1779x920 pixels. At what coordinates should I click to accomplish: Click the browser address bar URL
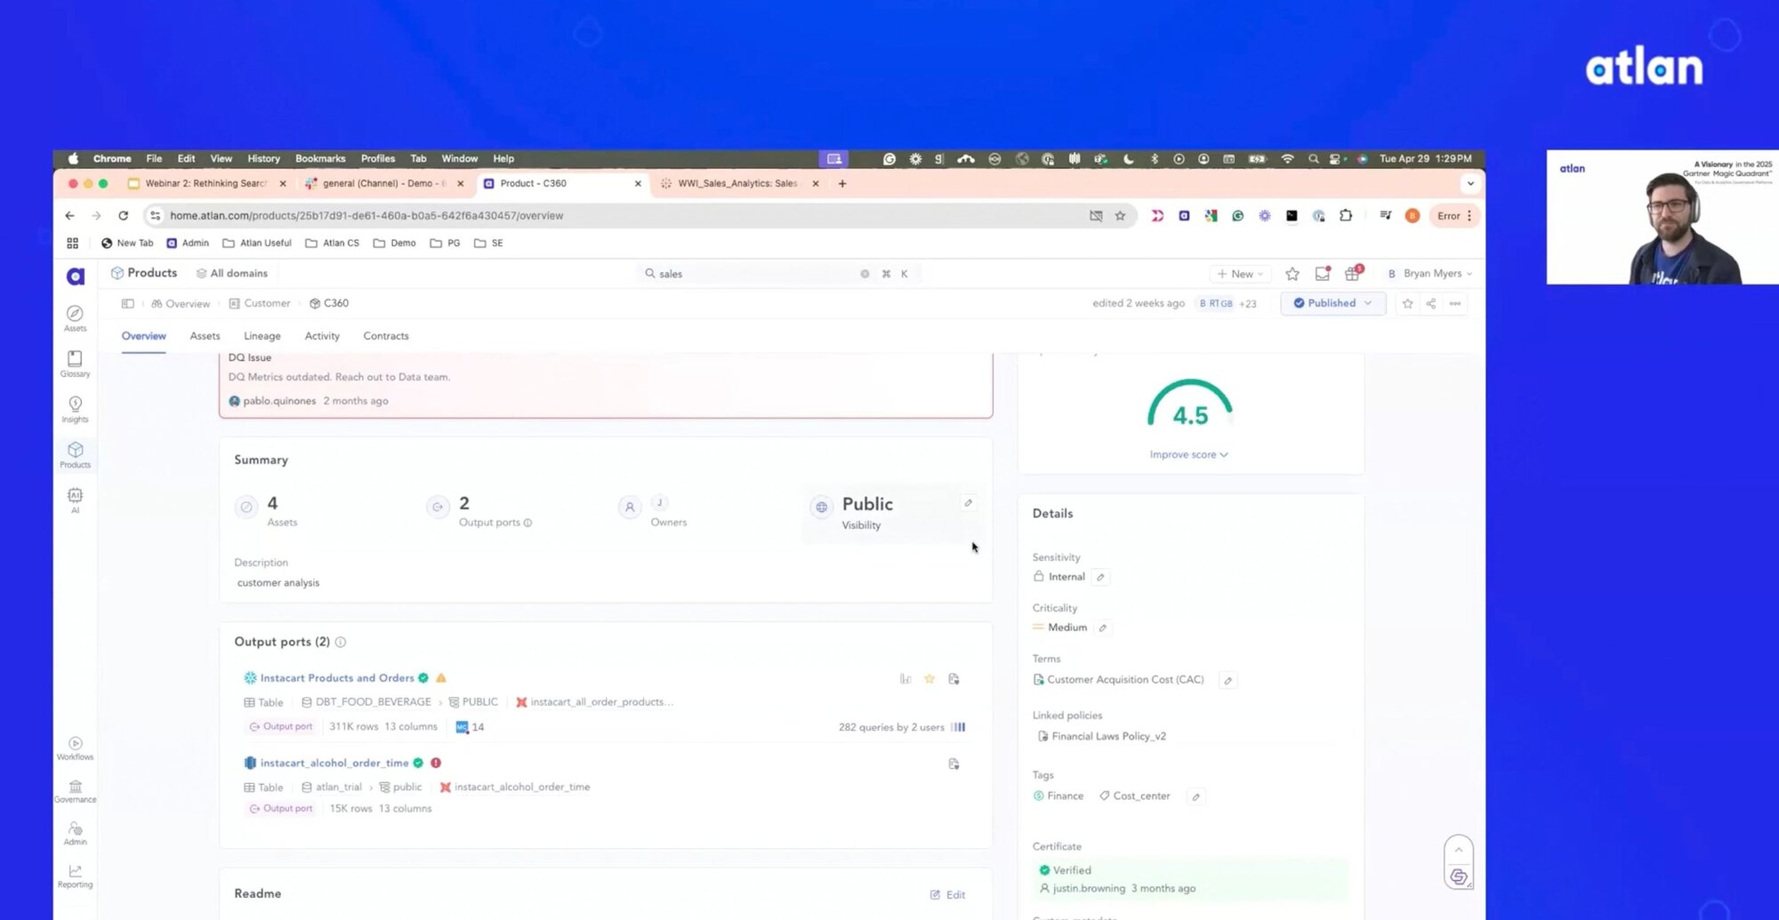pyautogui.click(x=366, y=215)
